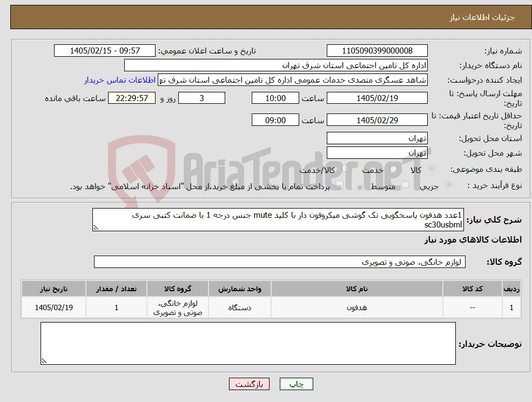Click the need number field 1105090399000008

click(x=377, y=51)
